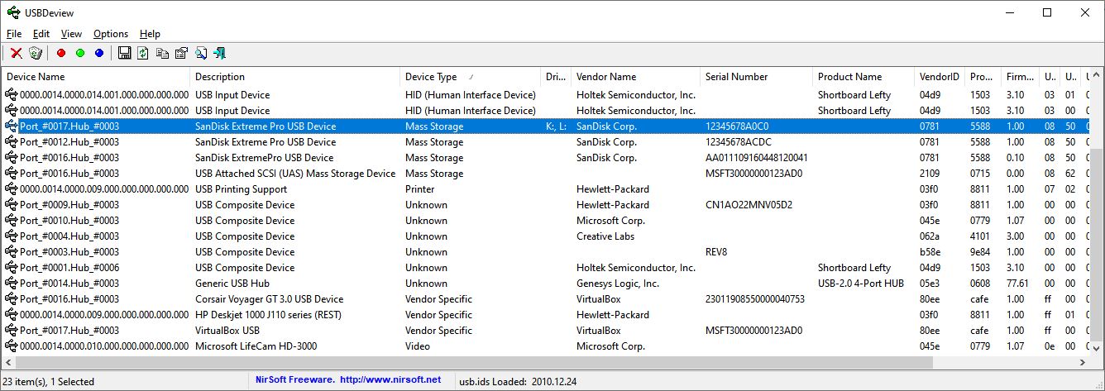Select the Microsoft LifeCam HD-3000 row

546,346
